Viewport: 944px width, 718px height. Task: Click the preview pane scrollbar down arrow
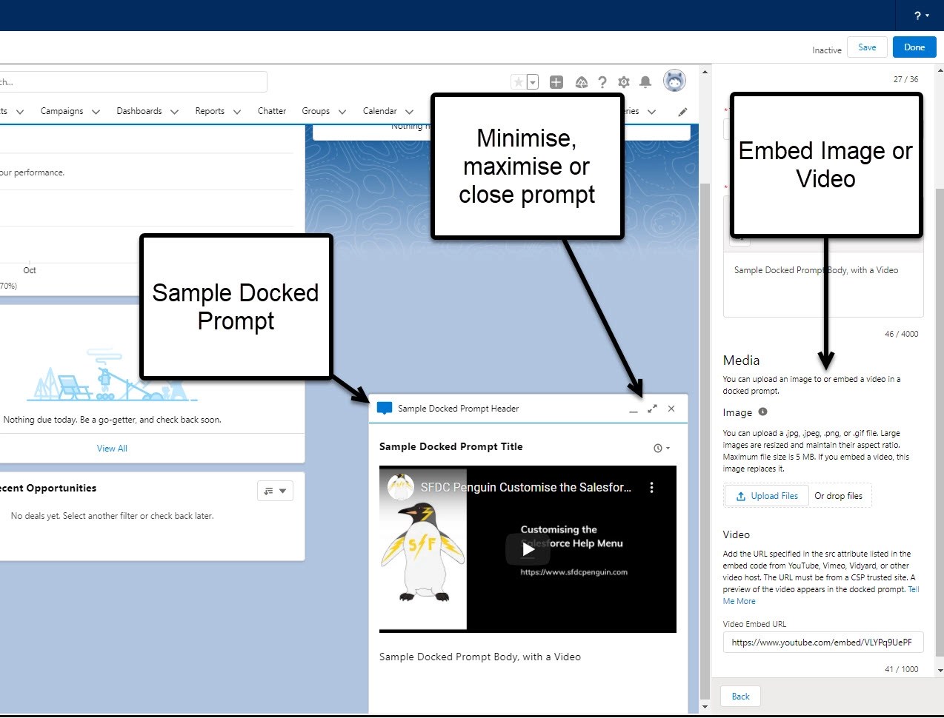tap(705, 707)
